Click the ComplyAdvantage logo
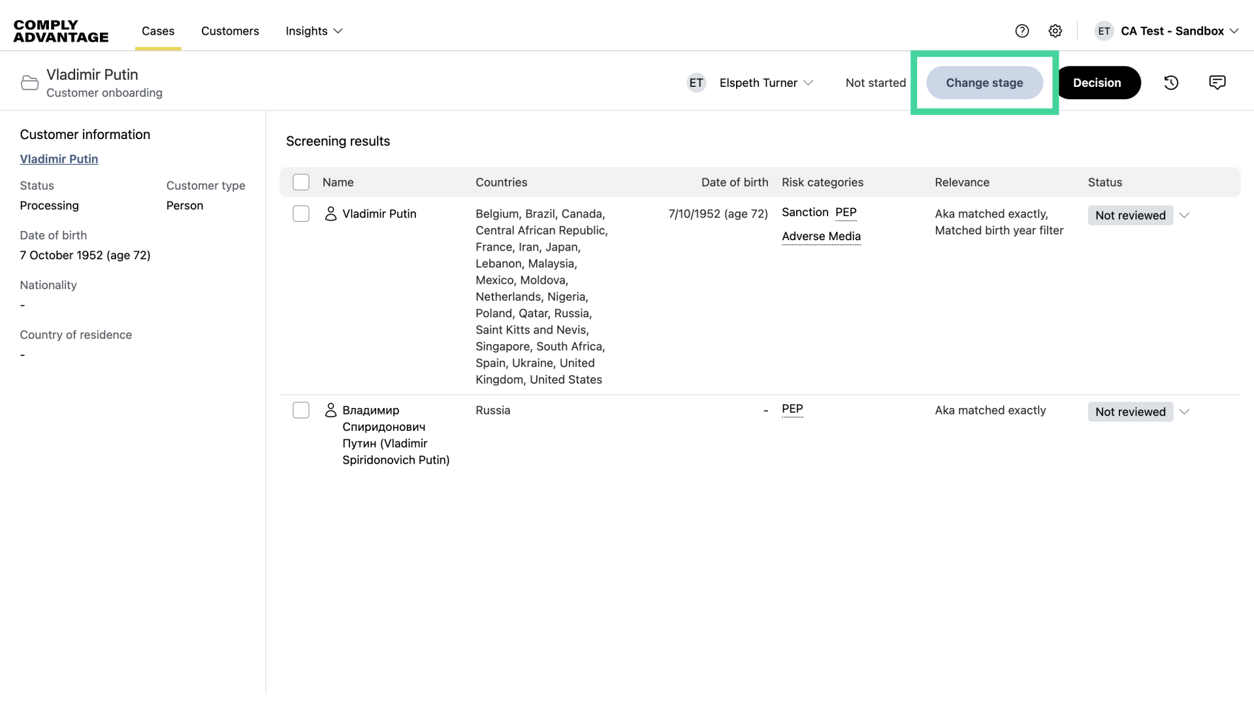The height and width of the screenshot is (705, 1254). pos(61,31)
